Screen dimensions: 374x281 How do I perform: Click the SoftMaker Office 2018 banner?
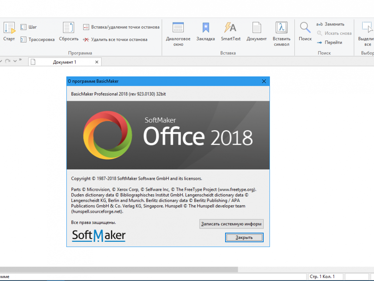click(x=168, y=135)
